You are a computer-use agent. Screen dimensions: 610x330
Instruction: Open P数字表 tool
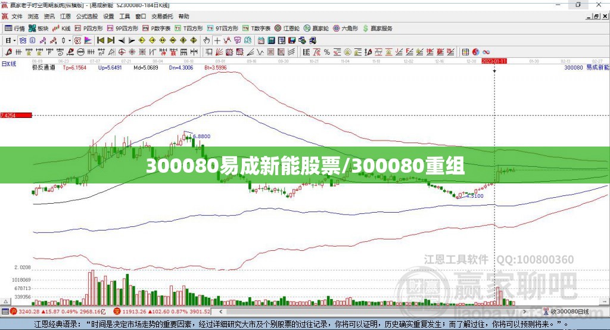157,29
